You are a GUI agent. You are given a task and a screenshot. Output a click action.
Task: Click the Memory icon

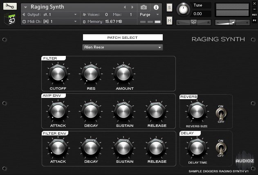(84, 22)
